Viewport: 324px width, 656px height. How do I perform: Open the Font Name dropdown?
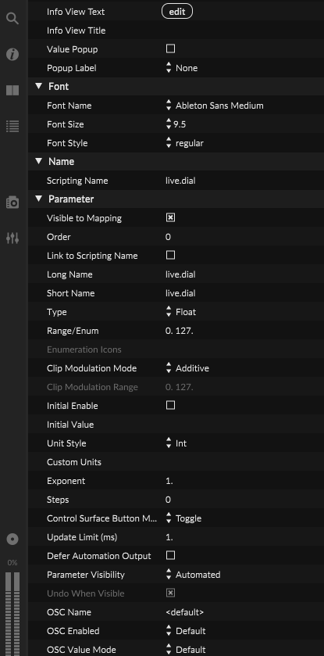pyautogui.click(x=215, y=106)
